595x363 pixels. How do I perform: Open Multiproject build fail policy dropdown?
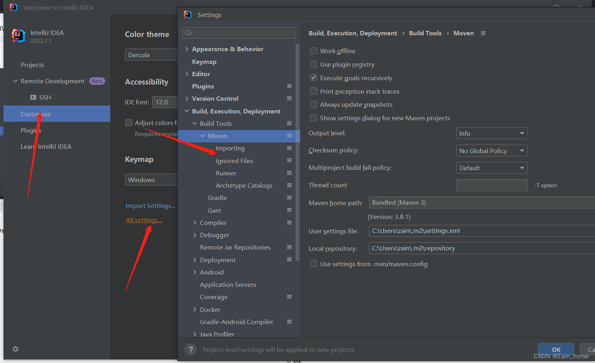[x=492, y=168]
